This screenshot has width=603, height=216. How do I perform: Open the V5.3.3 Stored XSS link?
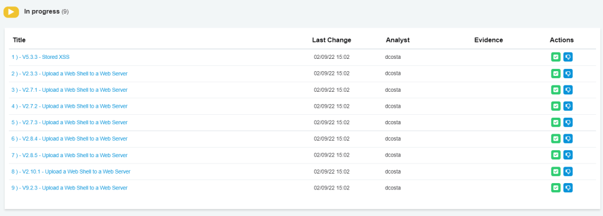tap(41, 57)
